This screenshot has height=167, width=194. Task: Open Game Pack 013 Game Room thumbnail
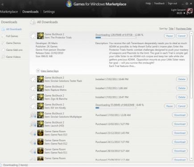(x=40, y=133)
